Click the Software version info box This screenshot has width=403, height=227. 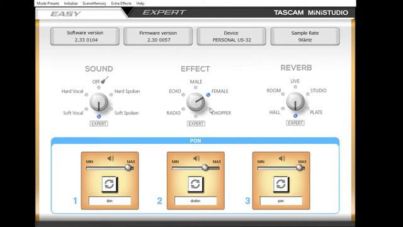(85, 37)
